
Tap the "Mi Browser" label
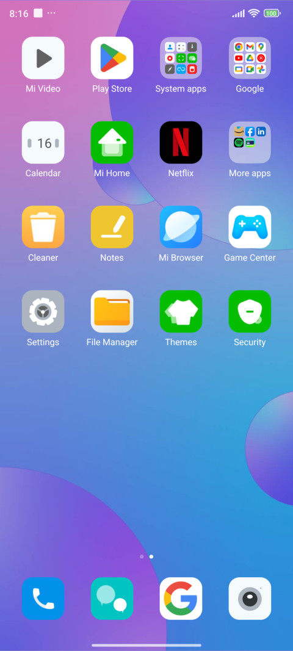(x=181, y=258)
